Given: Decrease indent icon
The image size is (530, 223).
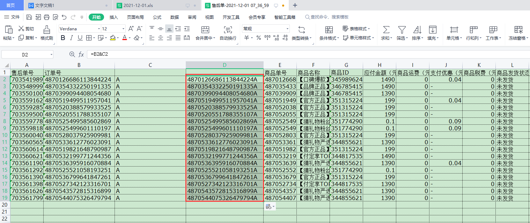Looking at the screenshot, I should pos(178,29).
